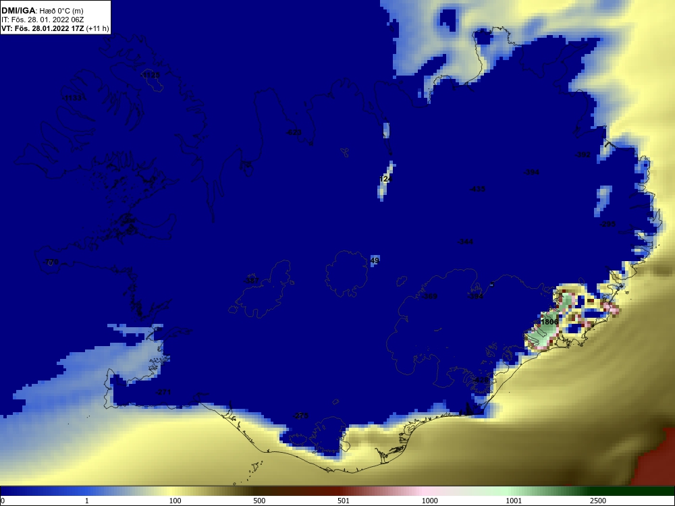Click the '-1133' height label
The height and width of the screenshot is (506, 675).
point(72,98)
